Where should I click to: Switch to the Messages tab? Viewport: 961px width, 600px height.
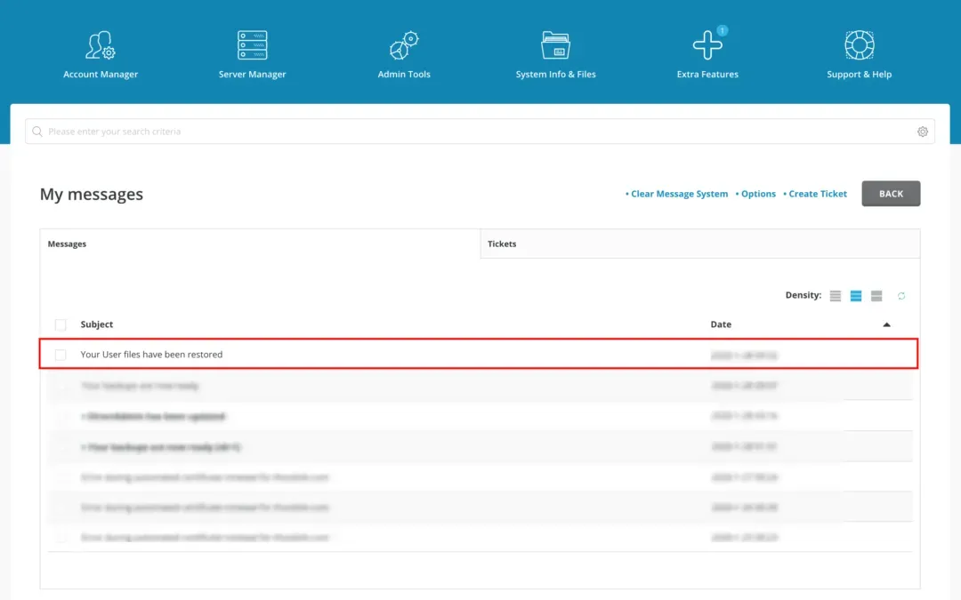tap(260, 244)
